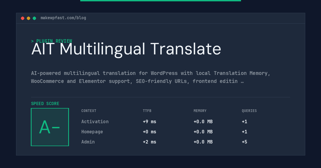
Task: Click the A- speed score badge
Action: pos(50,127)
